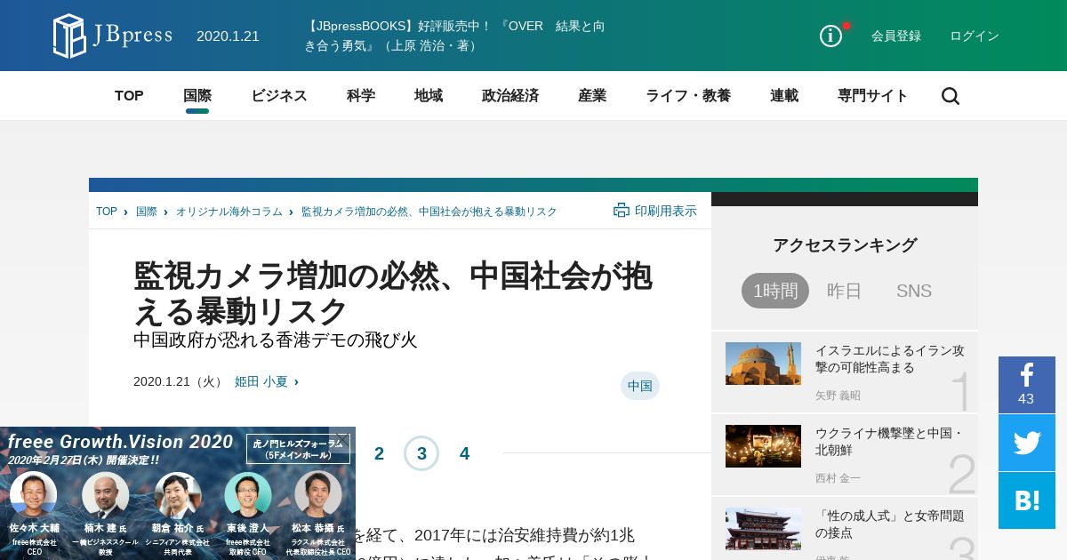Bookmark on Hatena B! button
1067x560 pixels.
pyautogui.click(x=1027, y=500)
